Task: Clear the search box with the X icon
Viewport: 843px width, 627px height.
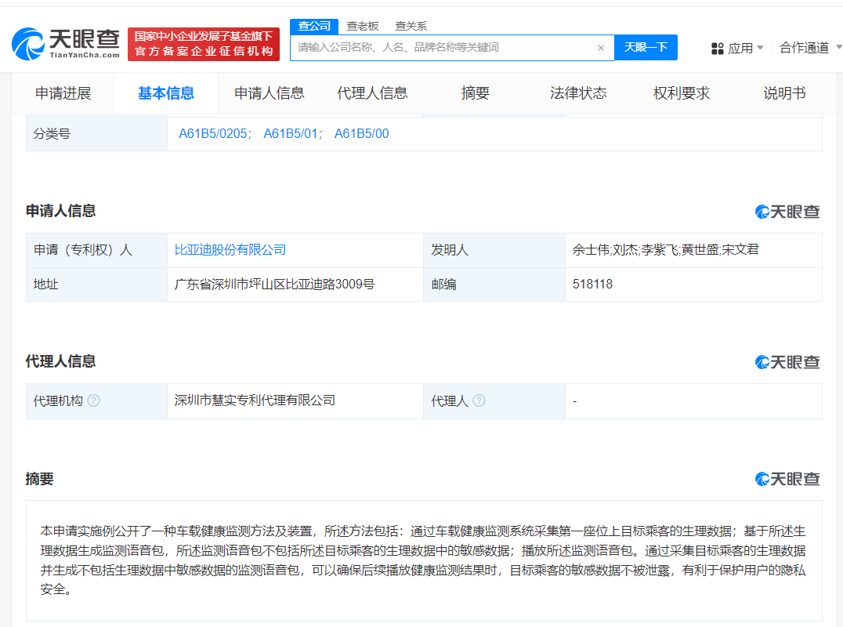Action: tap(601, 48)
